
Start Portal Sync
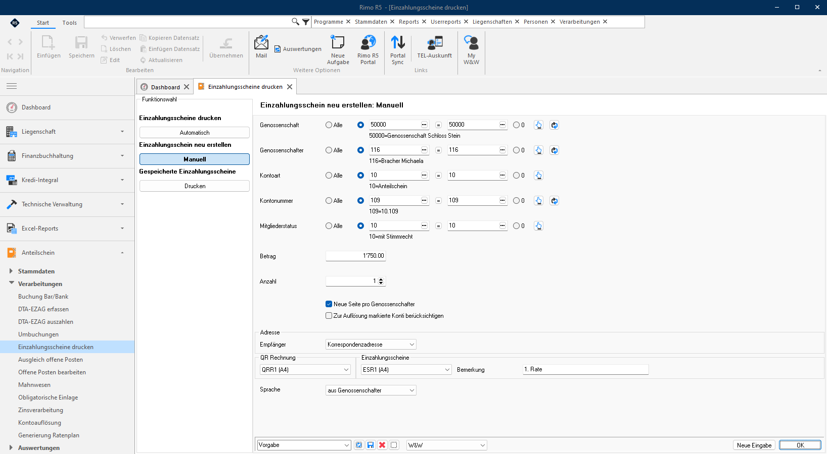click(x=398, y=50)
